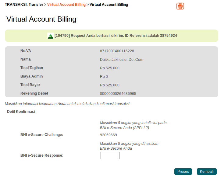
Task: Select the challenge number 92069669
Action: click(x=108, y=135)
